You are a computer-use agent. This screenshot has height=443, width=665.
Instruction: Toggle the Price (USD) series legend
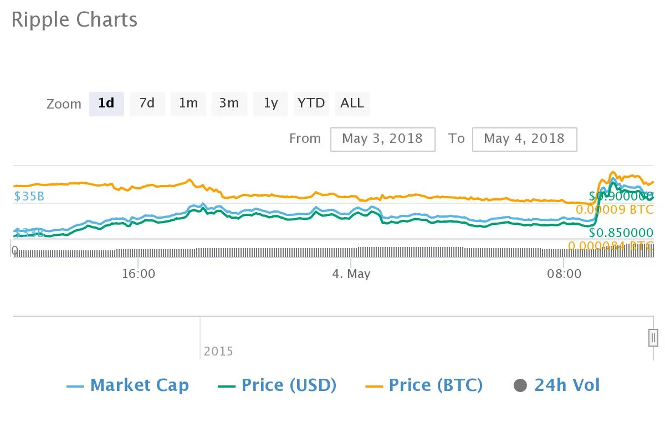(x=277, y=385)
